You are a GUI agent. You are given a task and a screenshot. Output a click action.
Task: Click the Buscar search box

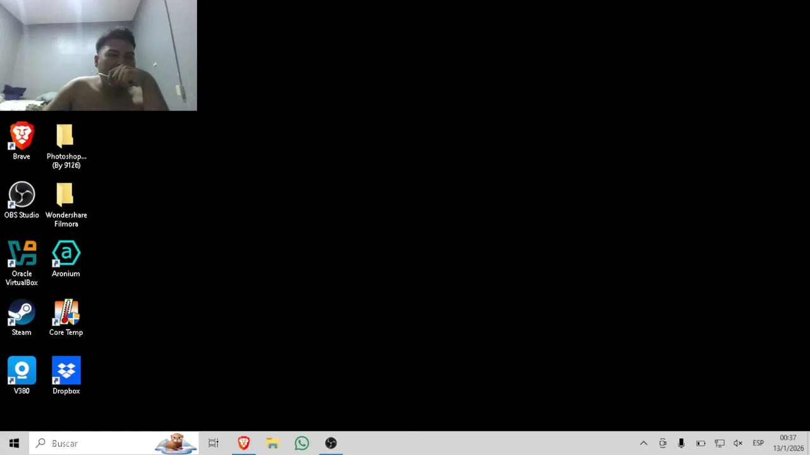coord(114,444)
